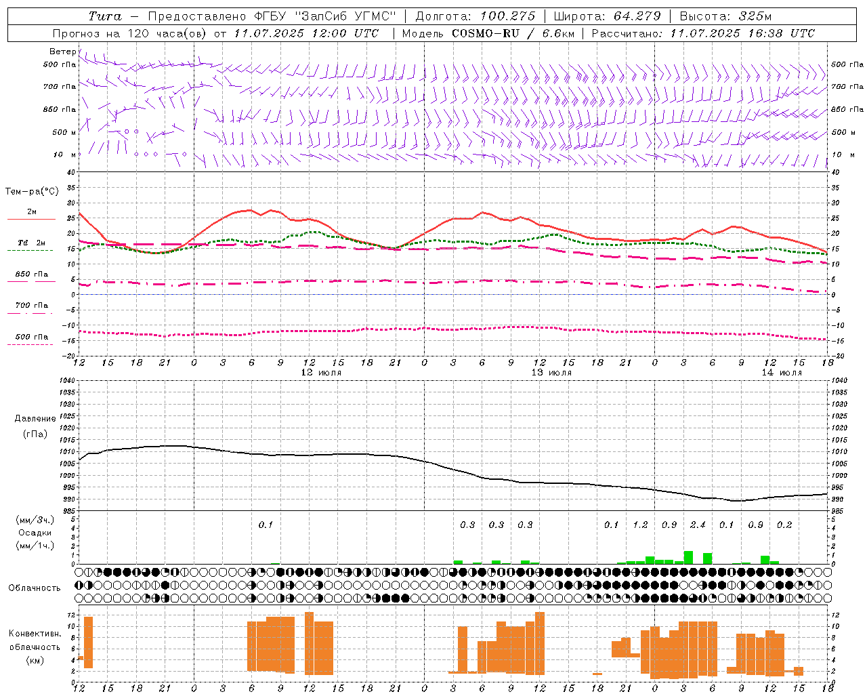Click the "(мм/3ч.)" precipitation unit label

point(35,520)
